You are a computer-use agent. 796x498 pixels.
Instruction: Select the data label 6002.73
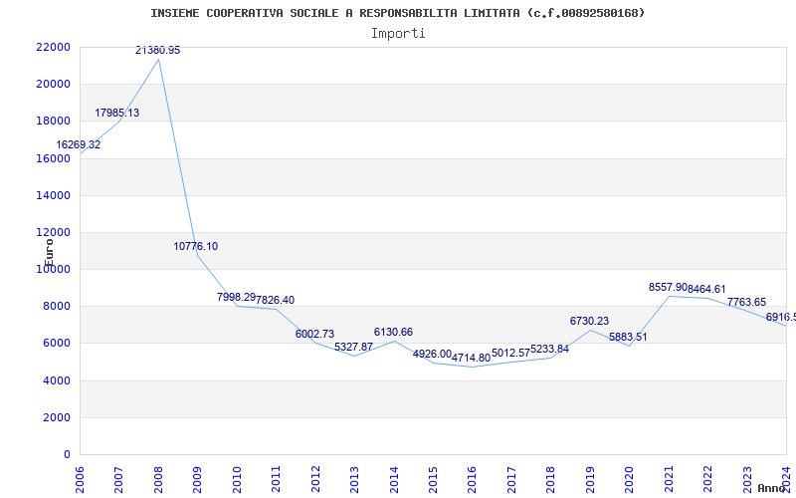tap(314, 334)
